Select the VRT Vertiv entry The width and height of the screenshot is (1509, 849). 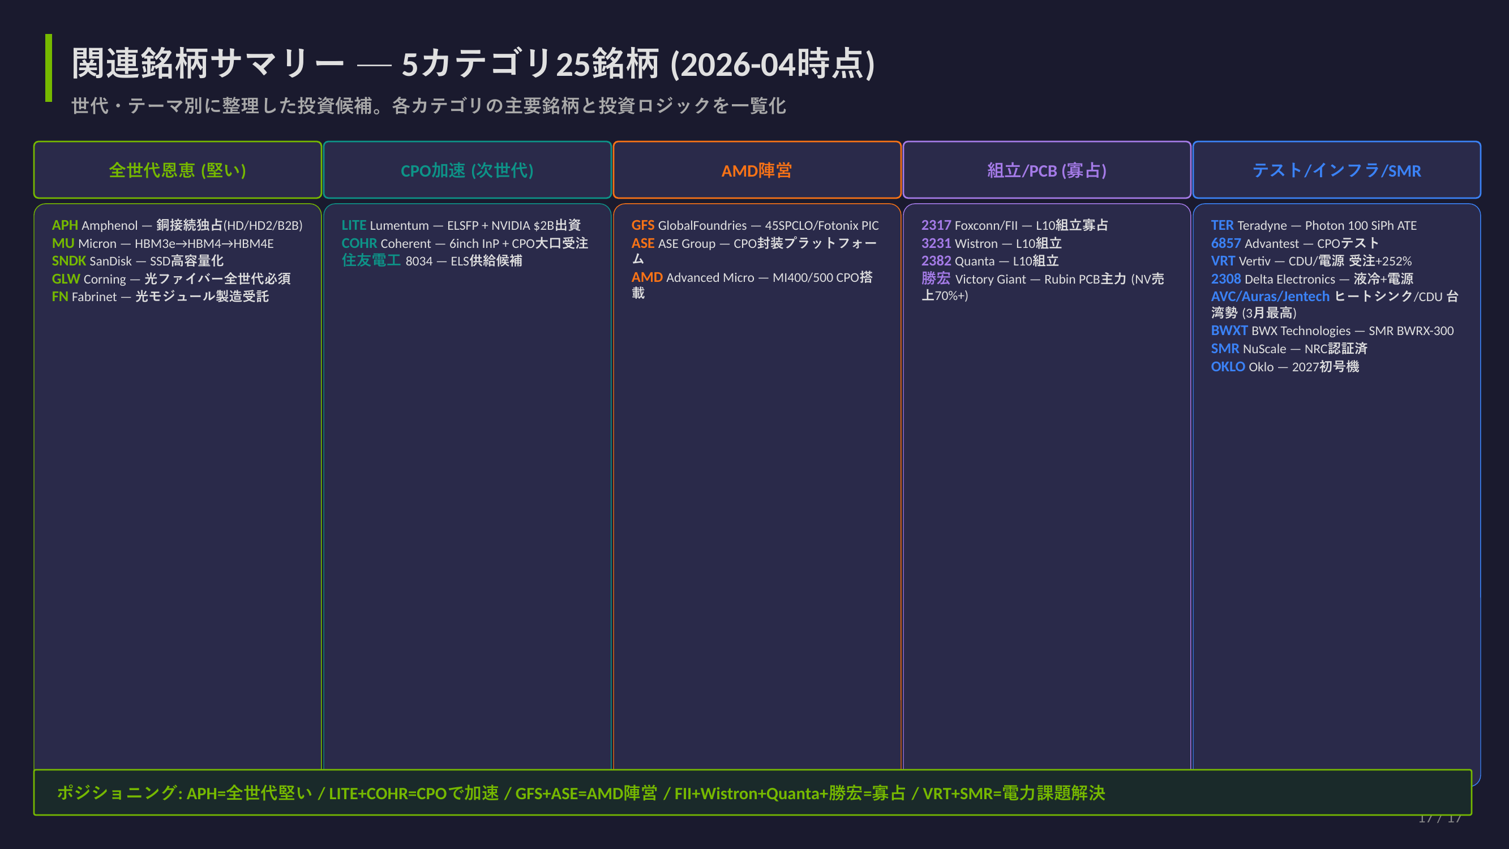[x=1311, y=261]
